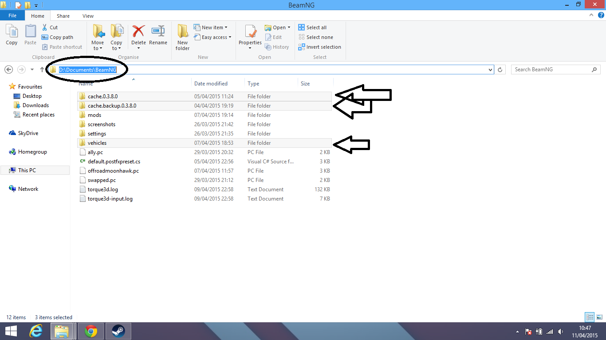
Task: Click the address bar path field
Action: 271,70
